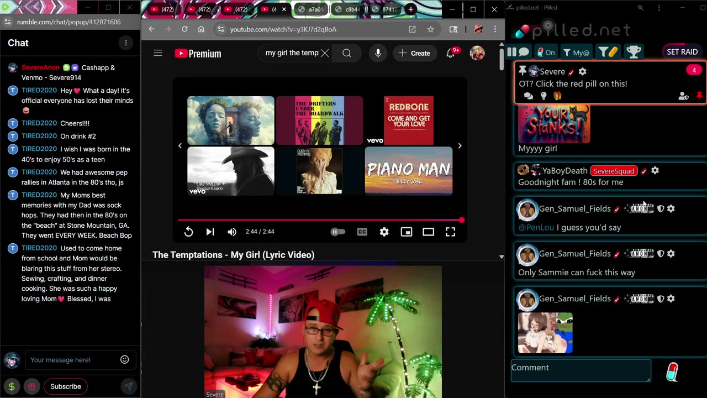Open Piano Man Billy Joel suggestion
Screen dimensions: 707x398
[x=409, y=171]
